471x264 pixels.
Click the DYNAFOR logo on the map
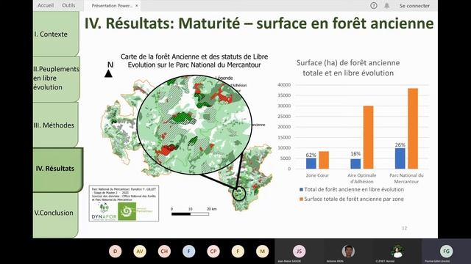[x=104, y=212]
